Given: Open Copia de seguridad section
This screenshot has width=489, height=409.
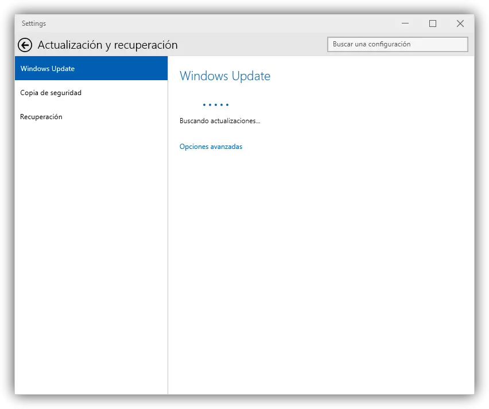Looking at the screenshot, I should [x=91, y=92].
